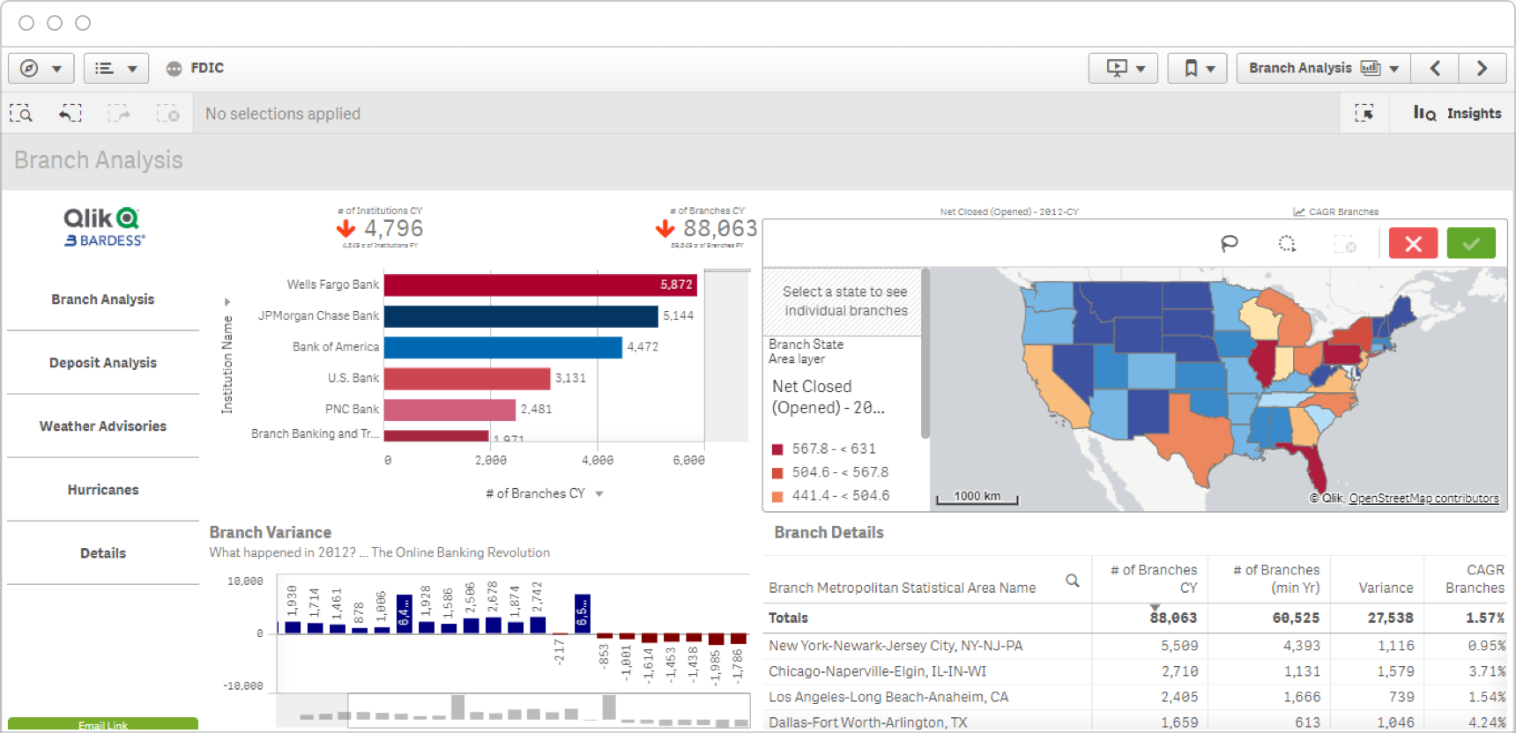Select Wells Fargo Bank bar
Screen dimensions: 1516x733
(x=540, y=285)
